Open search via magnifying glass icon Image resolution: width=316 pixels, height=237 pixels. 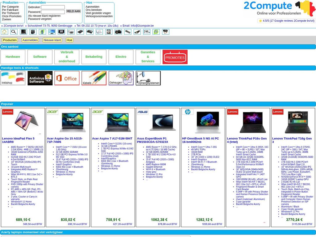click(x=14, y=32)
